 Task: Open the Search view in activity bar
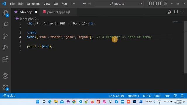click(x=5, y=25)
